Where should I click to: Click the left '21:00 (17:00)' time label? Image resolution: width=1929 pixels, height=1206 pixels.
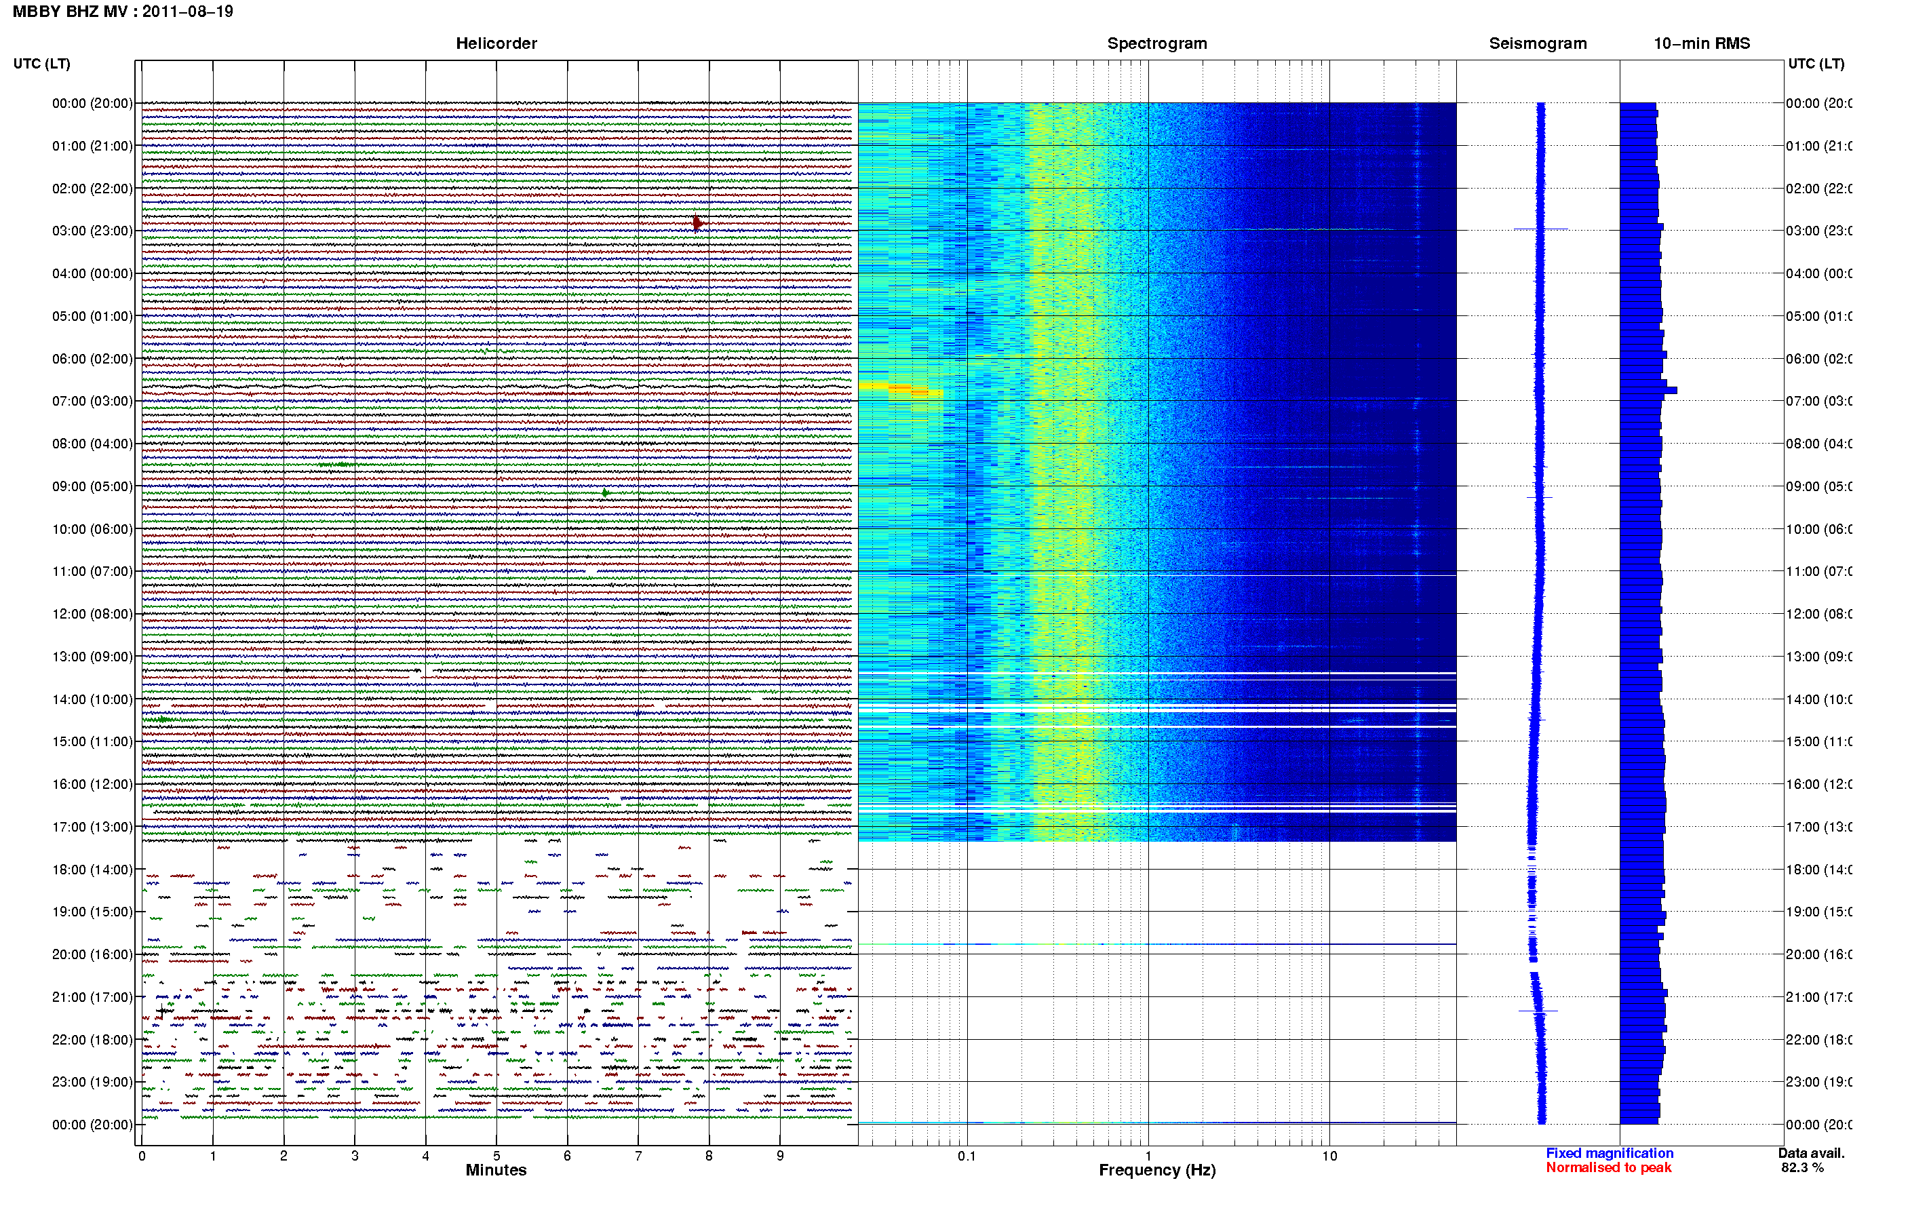92,997
